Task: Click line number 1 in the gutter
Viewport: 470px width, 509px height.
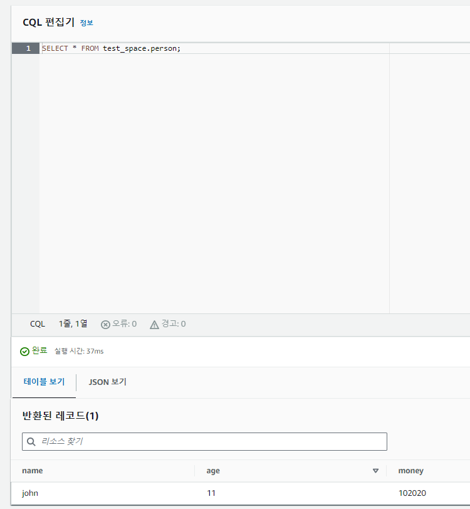Action: click(28, 48)
